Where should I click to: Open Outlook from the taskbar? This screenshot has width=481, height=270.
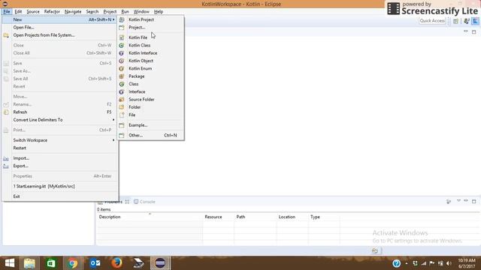tap(95, 263)
